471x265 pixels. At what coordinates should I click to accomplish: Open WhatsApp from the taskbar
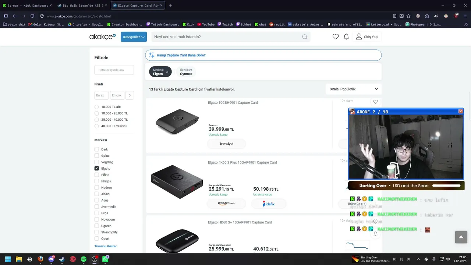106,259
